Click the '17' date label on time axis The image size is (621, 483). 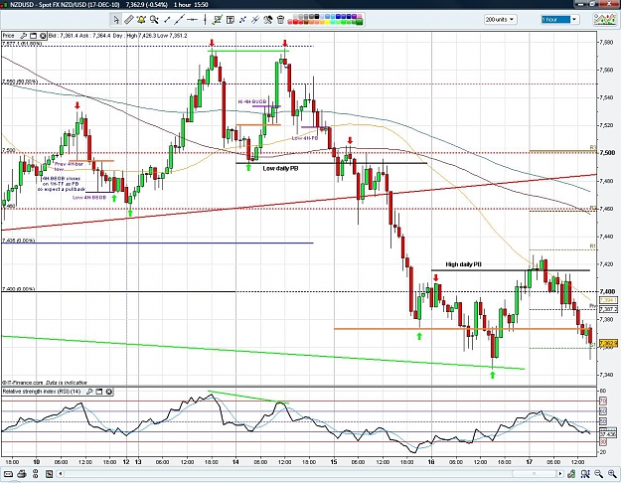coord(530,462)
